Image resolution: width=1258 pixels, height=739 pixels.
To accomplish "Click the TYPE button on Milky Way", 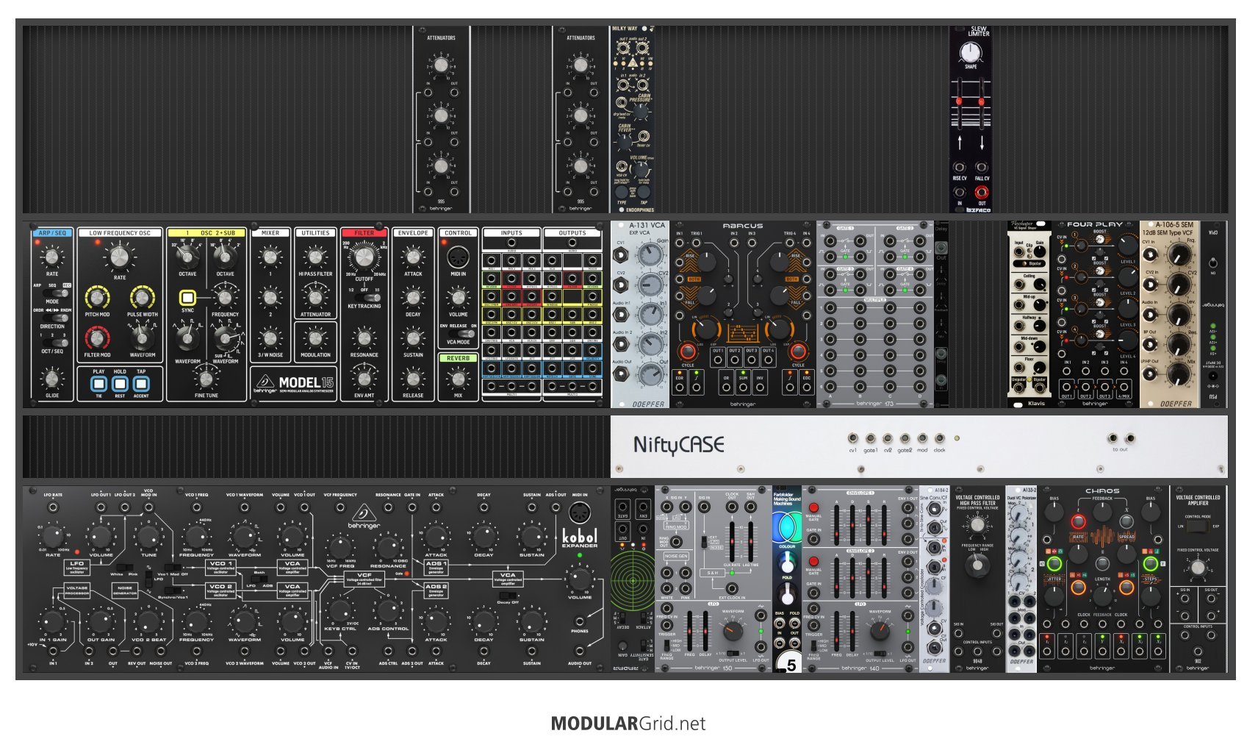I will tap(622, 193).
